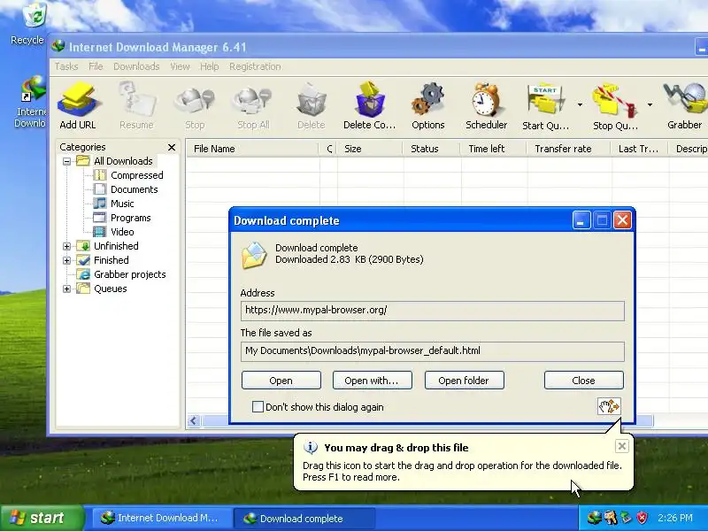Click the Windows start button
This screenshot has height=531, width=708.
click(42, 518)
